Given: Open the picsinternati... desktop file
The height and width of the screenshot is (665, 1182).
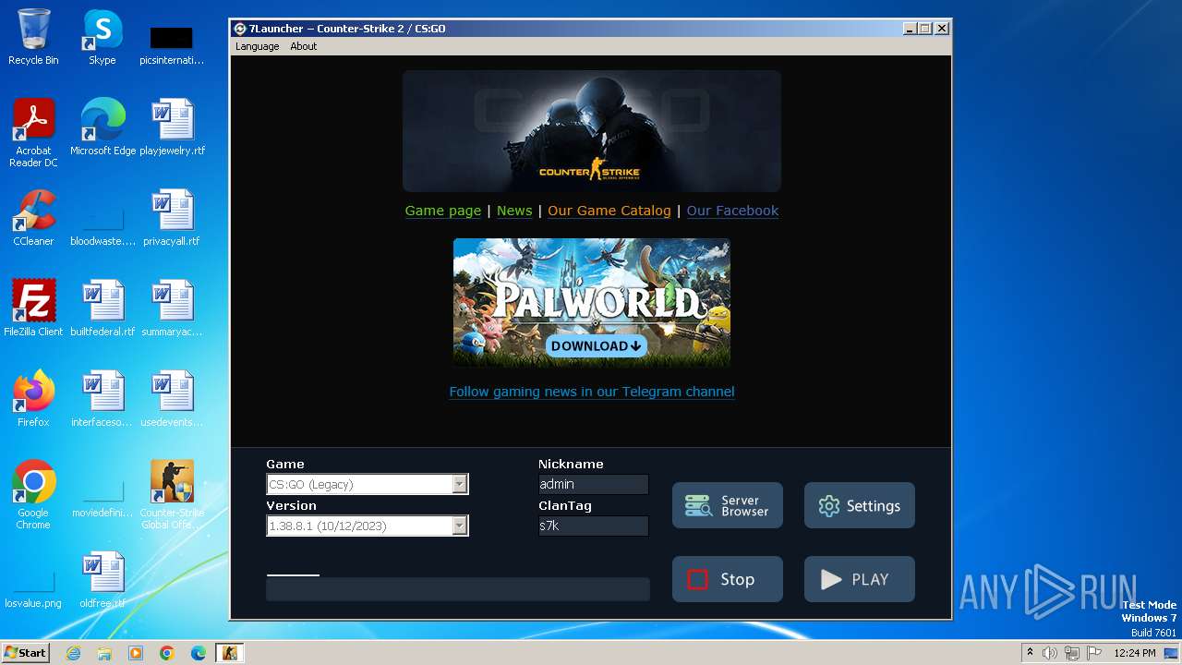Looking at the screenshot, I should pyautogui.click(x=172, y=46).
